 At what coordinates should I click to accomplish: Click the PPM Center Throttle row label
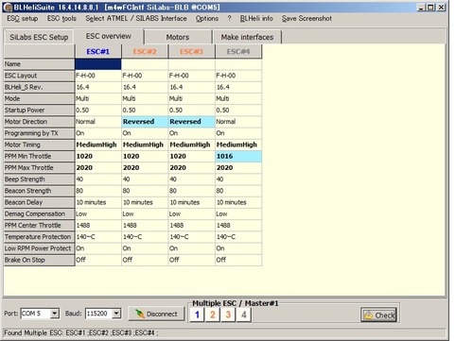(39, 226)
